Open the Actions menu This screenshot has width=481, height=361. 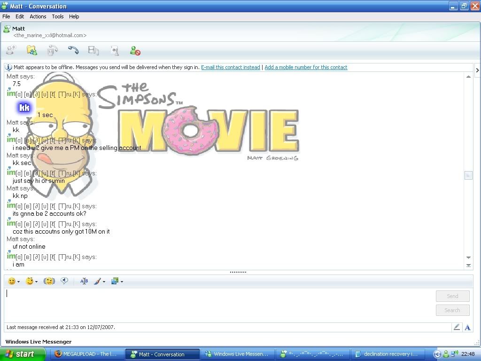pos(38,16)
